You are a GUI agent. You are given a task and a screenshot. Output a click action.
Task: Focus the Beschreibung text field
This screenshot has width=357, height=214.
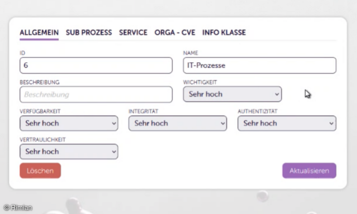(96, 95)
